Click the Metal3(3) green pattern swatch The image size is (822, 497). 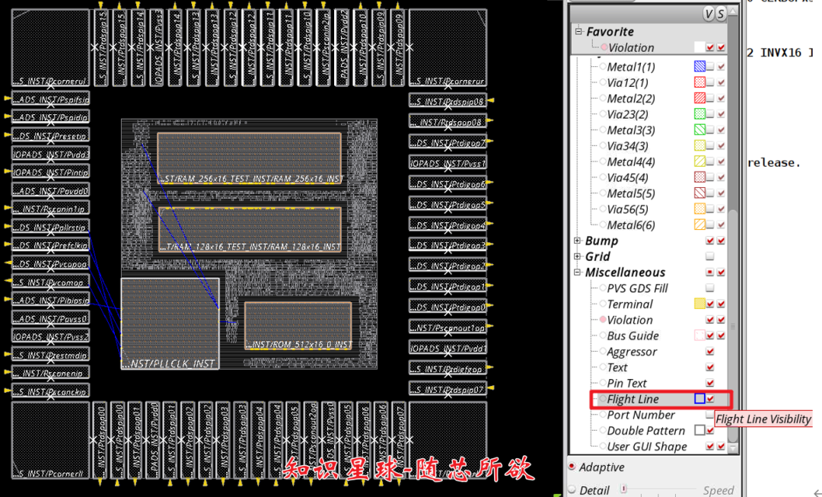click(x=701, y=129)
